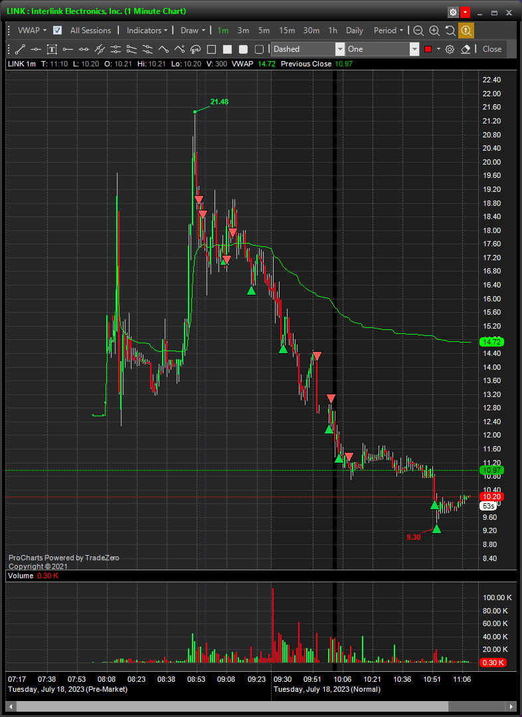Select the unfilled square rectangle tool
522x717 pixels.
pos(211,49)
